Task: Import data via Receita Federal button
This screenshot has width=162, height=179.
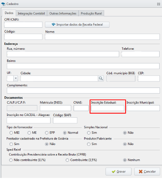Action: pos(77,25)
